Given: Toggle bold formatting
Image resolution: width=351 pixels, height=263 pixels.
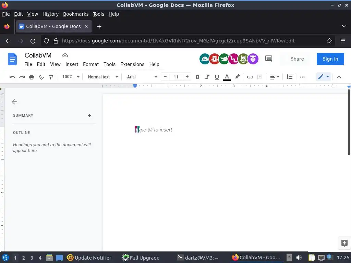Looking at the screenshot, I should click(197, 77).
